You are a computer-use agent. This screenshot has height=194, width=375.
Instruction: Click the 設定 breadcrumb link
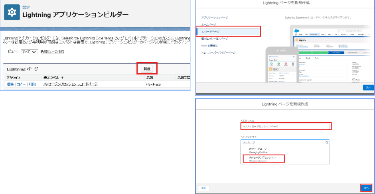click(26, 8)
